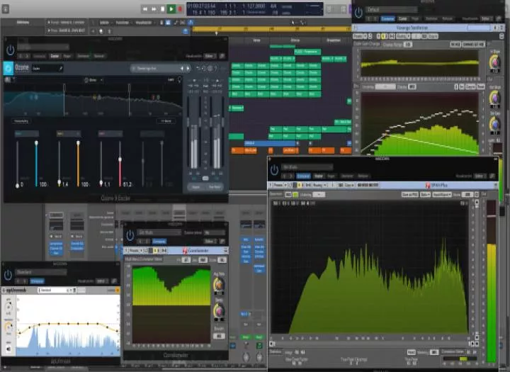Image resolution: width=510 pixels, height=372 pixels.
Task: Toggle the Soniformer plugin power button
Action: coord(358,13)
